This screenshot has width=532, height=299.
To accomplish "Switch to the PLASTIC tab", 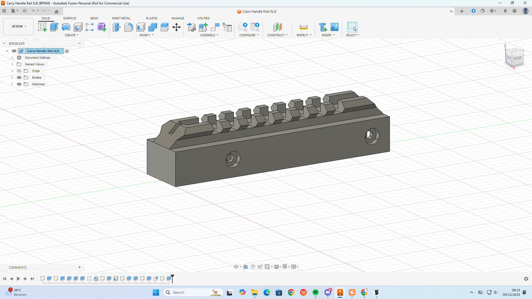I will click(152, 18).
